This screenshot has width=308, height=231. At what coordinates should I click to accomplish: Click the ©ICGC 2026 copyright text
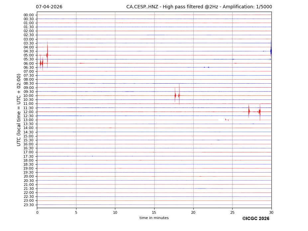[256, 218]
